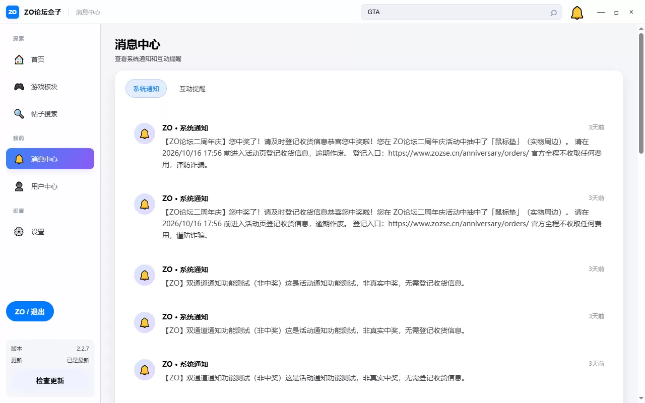Click the avatar icon for 用户中心
Viewport: 645px width, 403px height.
coord(19,186)
